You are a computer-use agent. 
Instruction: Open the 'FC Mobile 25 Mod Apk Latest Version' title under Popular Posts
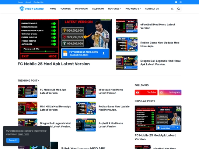click(155, 137)
